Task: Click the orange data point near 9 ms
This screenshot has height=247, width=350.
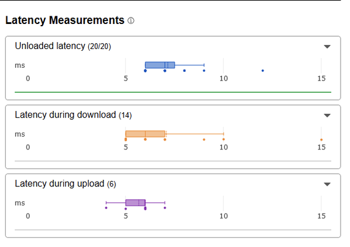Action: click(x=204, y=140)
